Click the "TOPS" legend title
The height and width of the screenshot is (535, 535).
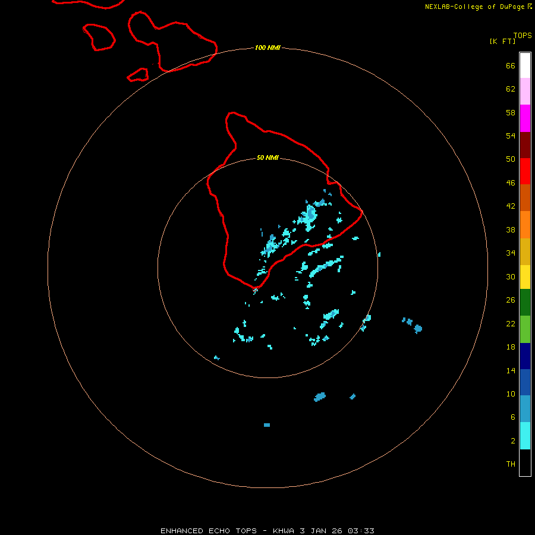[523, 35]
